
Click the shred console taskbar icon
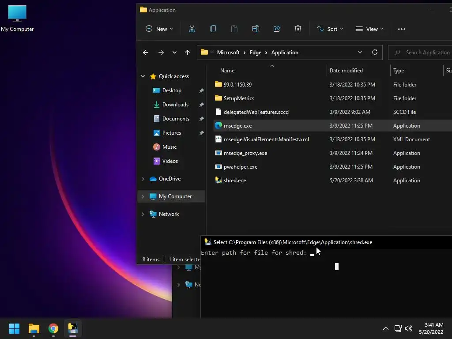pos(73,328)
